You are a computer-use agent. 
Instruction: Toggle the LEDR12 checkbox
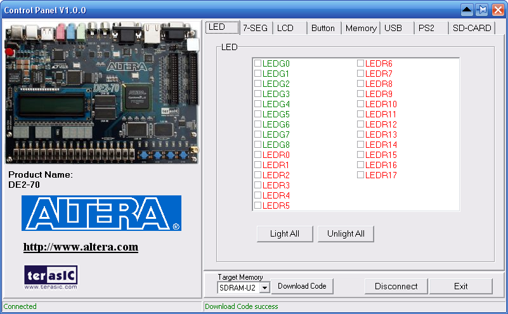point(360,124)
